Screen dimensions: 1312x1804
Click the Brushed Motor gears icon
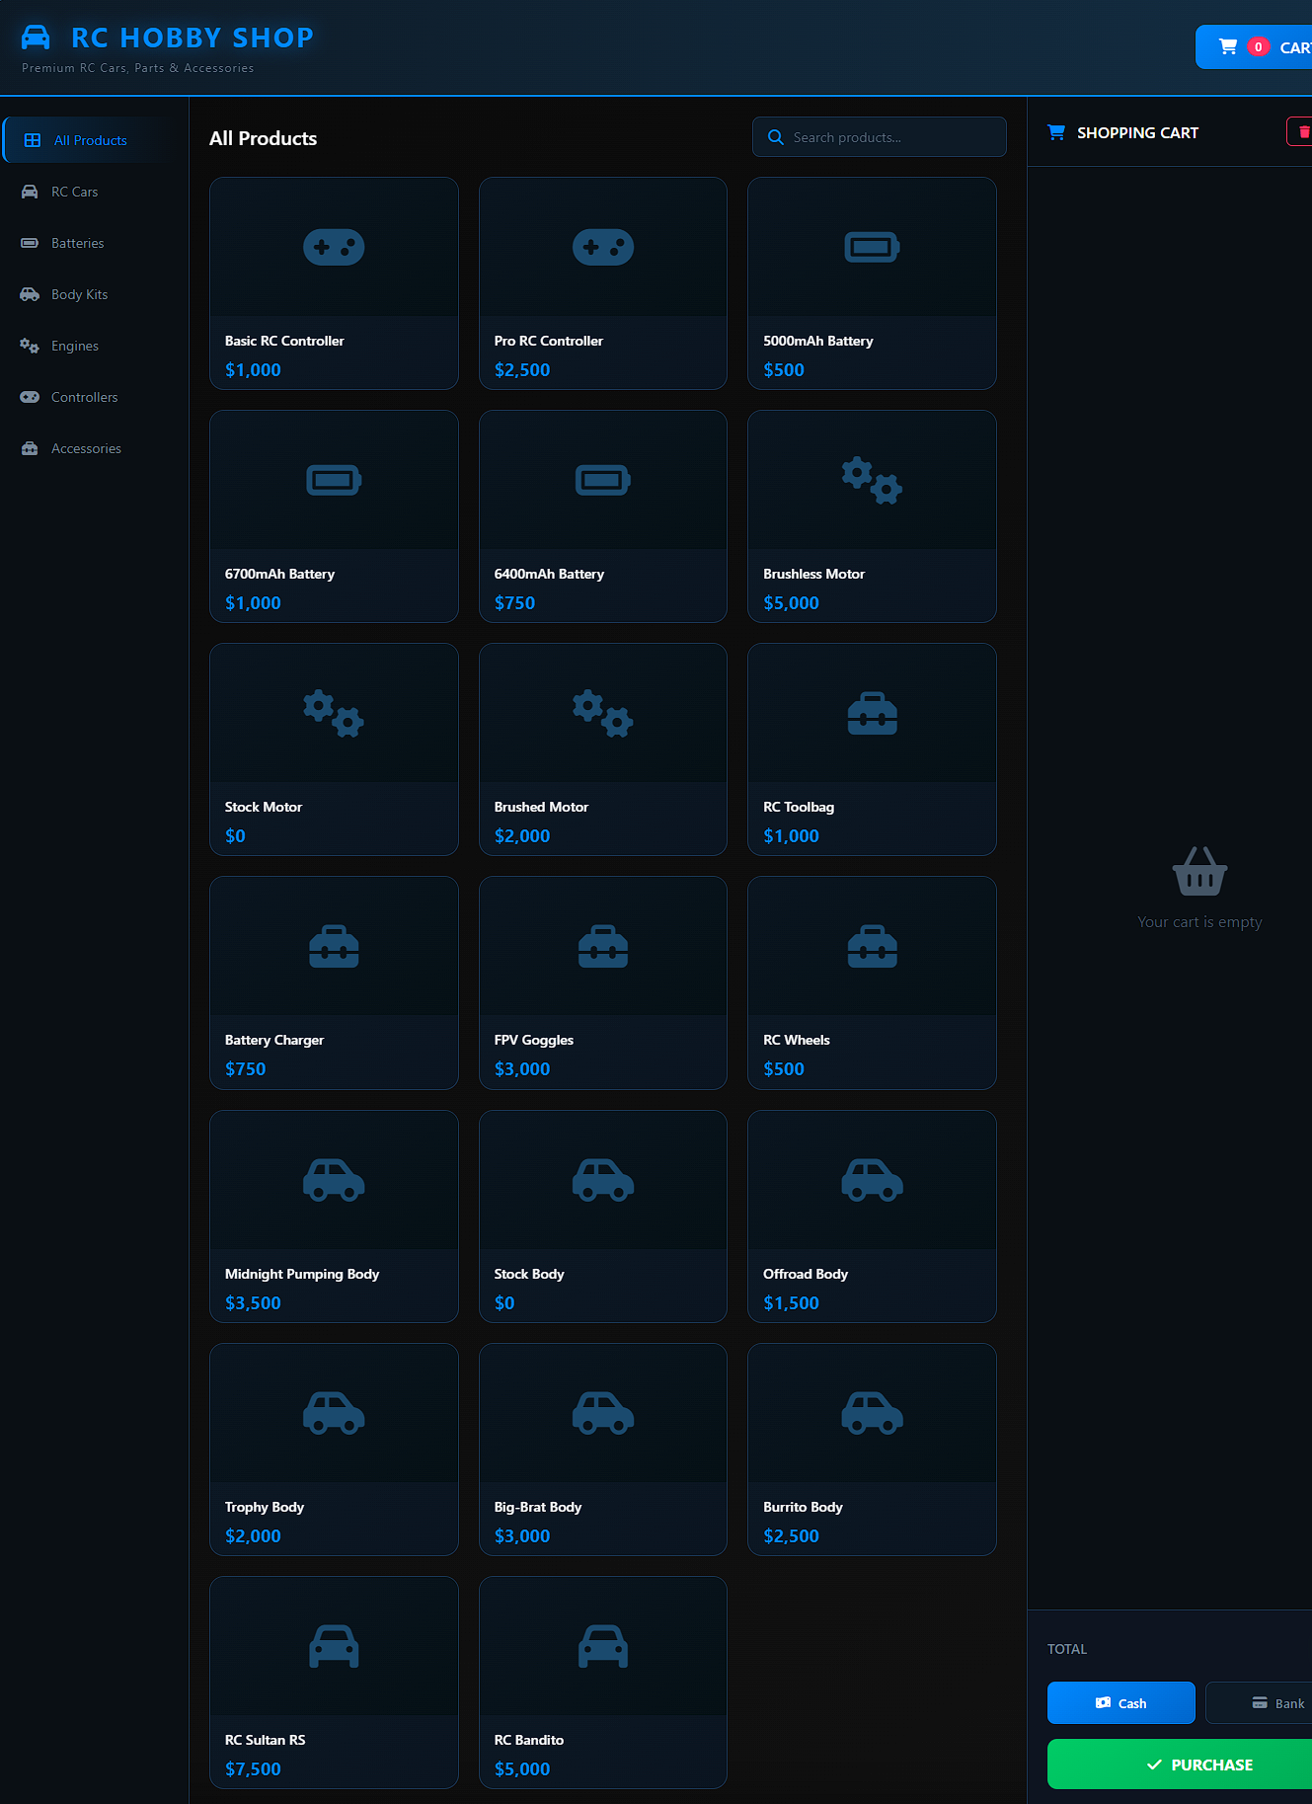tap(603, 714)
